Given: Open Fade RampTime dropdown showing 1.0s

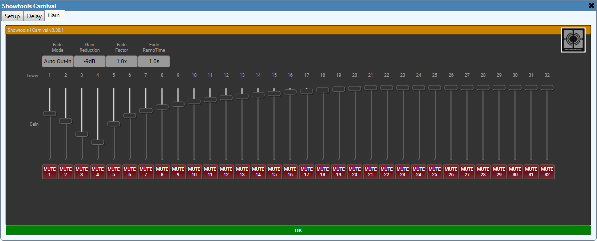Looking at the screenshot, I should [154, 61].
